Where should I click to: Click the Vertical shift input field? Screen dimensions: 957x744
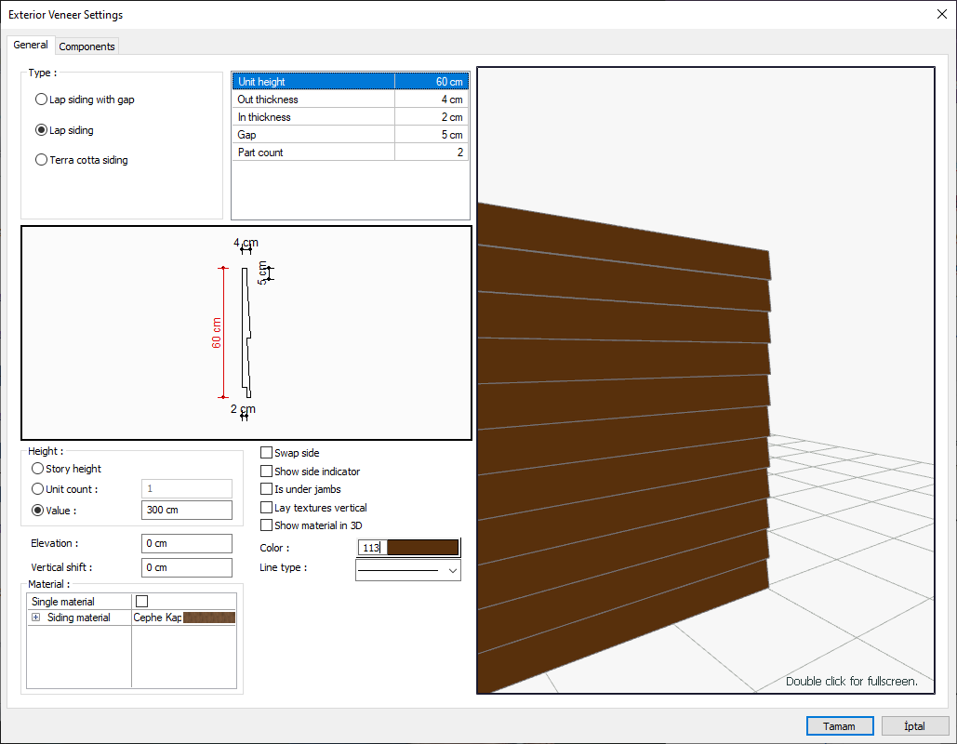pyautogui.click(x=187, y=567)
